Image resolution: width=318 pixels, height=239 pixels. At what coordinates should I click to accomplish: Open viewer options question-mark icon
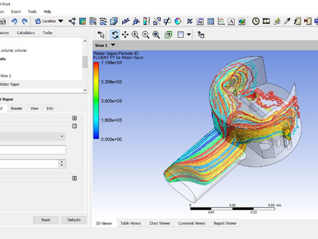coord(200,35)
